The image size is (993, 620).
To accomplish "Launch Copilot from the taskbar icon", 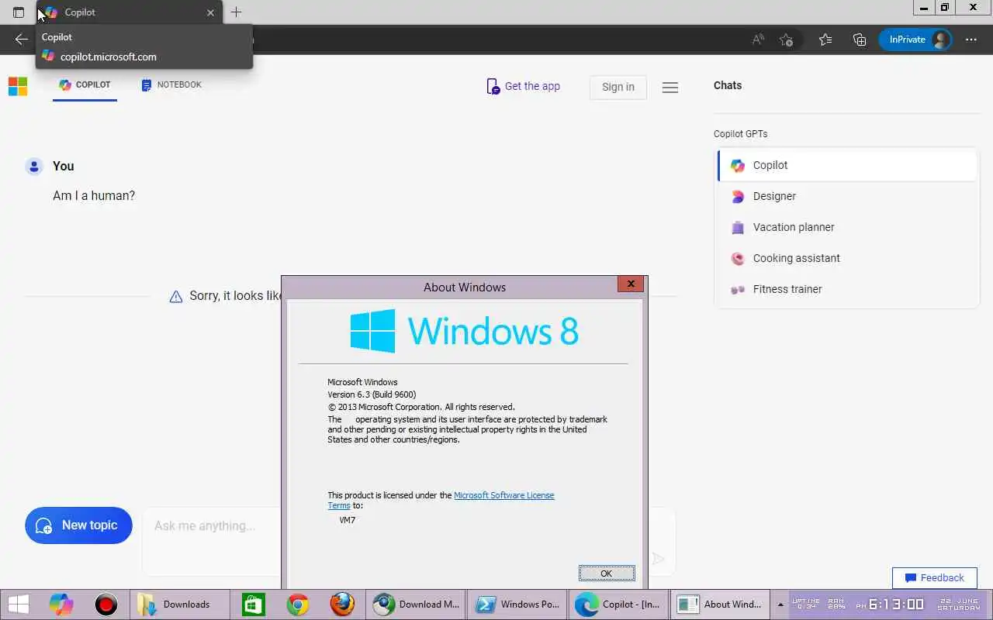I will tap(61, 604).
